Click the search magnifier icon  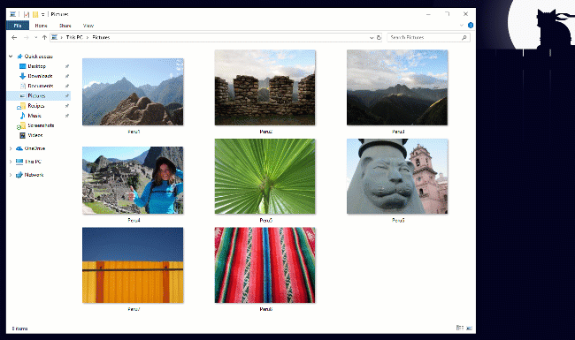coord(464,37)
